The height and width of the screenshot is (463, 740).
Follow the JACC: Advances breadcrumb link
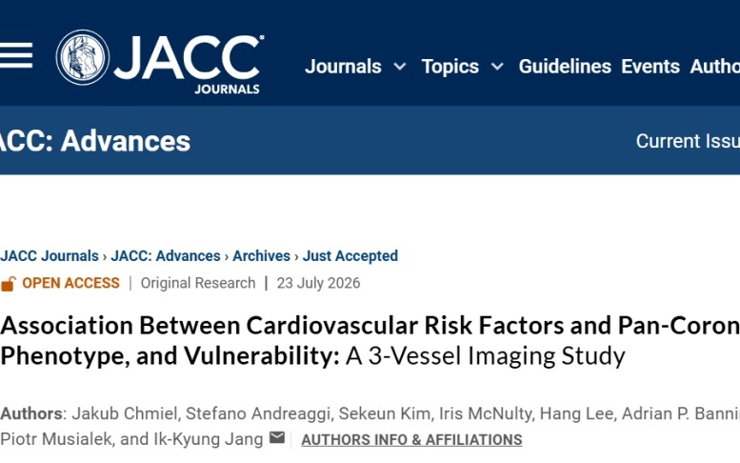pyautogui.click(x=166, y=256)
